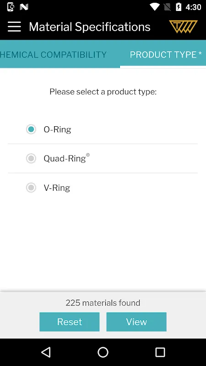Choose the V-Ring radio option
The width and height of the screenshot is (206, 366).
tap(31, 188)
